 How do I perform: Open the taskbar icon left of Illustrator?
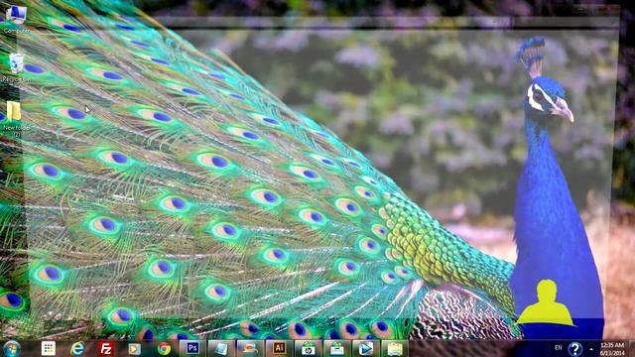point(250,348)
